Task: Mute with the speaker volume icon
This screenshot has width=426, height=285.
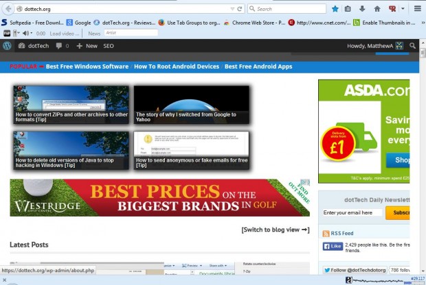Action: coord(27,34)
